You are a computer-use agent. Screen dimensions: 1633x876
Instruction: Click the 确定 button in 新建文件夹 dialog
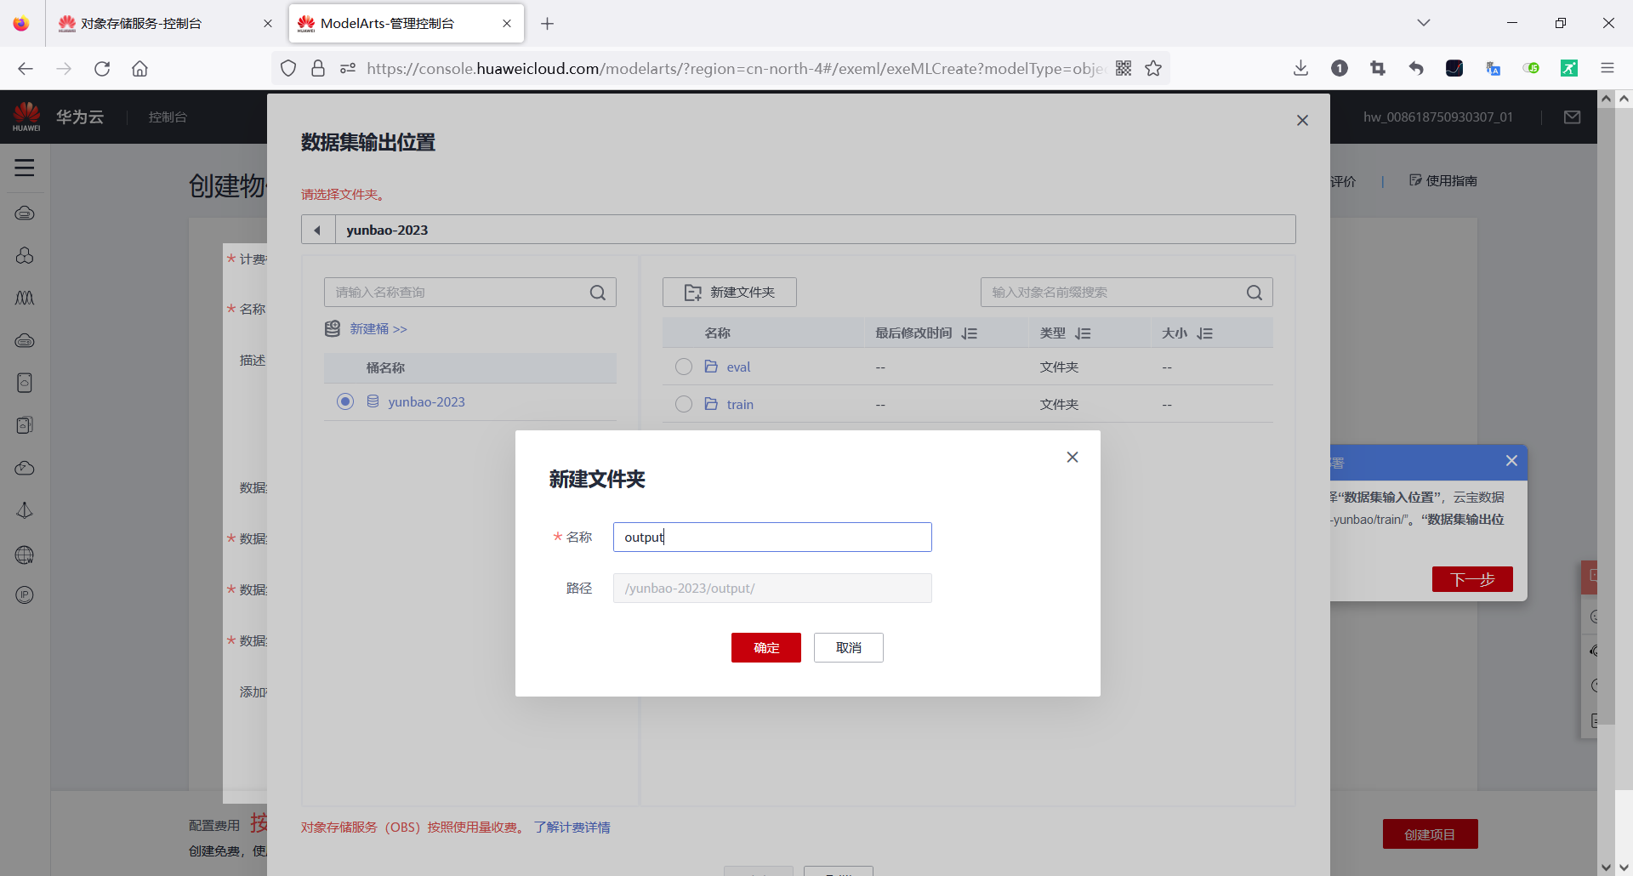(x=765, y=647)
